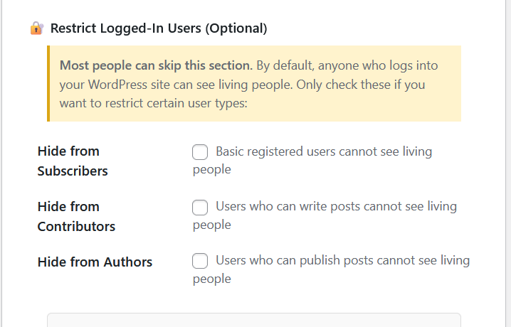Click the 'Hide from Authors' row label

pyautogui.click(x=95, y=262)
